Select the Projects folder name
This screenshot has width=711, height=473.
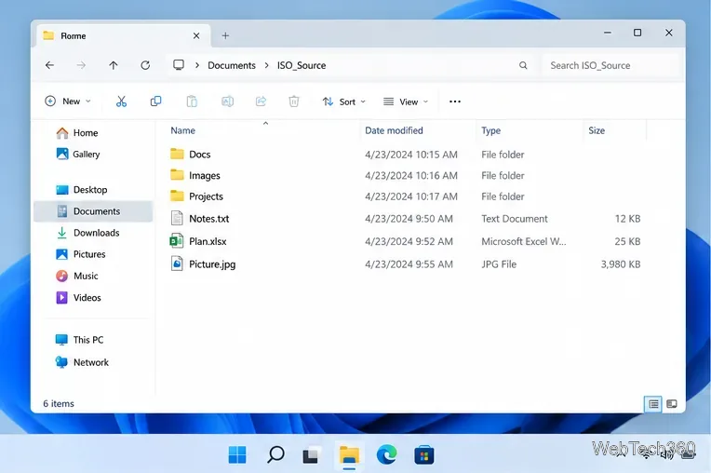(206, 196)
